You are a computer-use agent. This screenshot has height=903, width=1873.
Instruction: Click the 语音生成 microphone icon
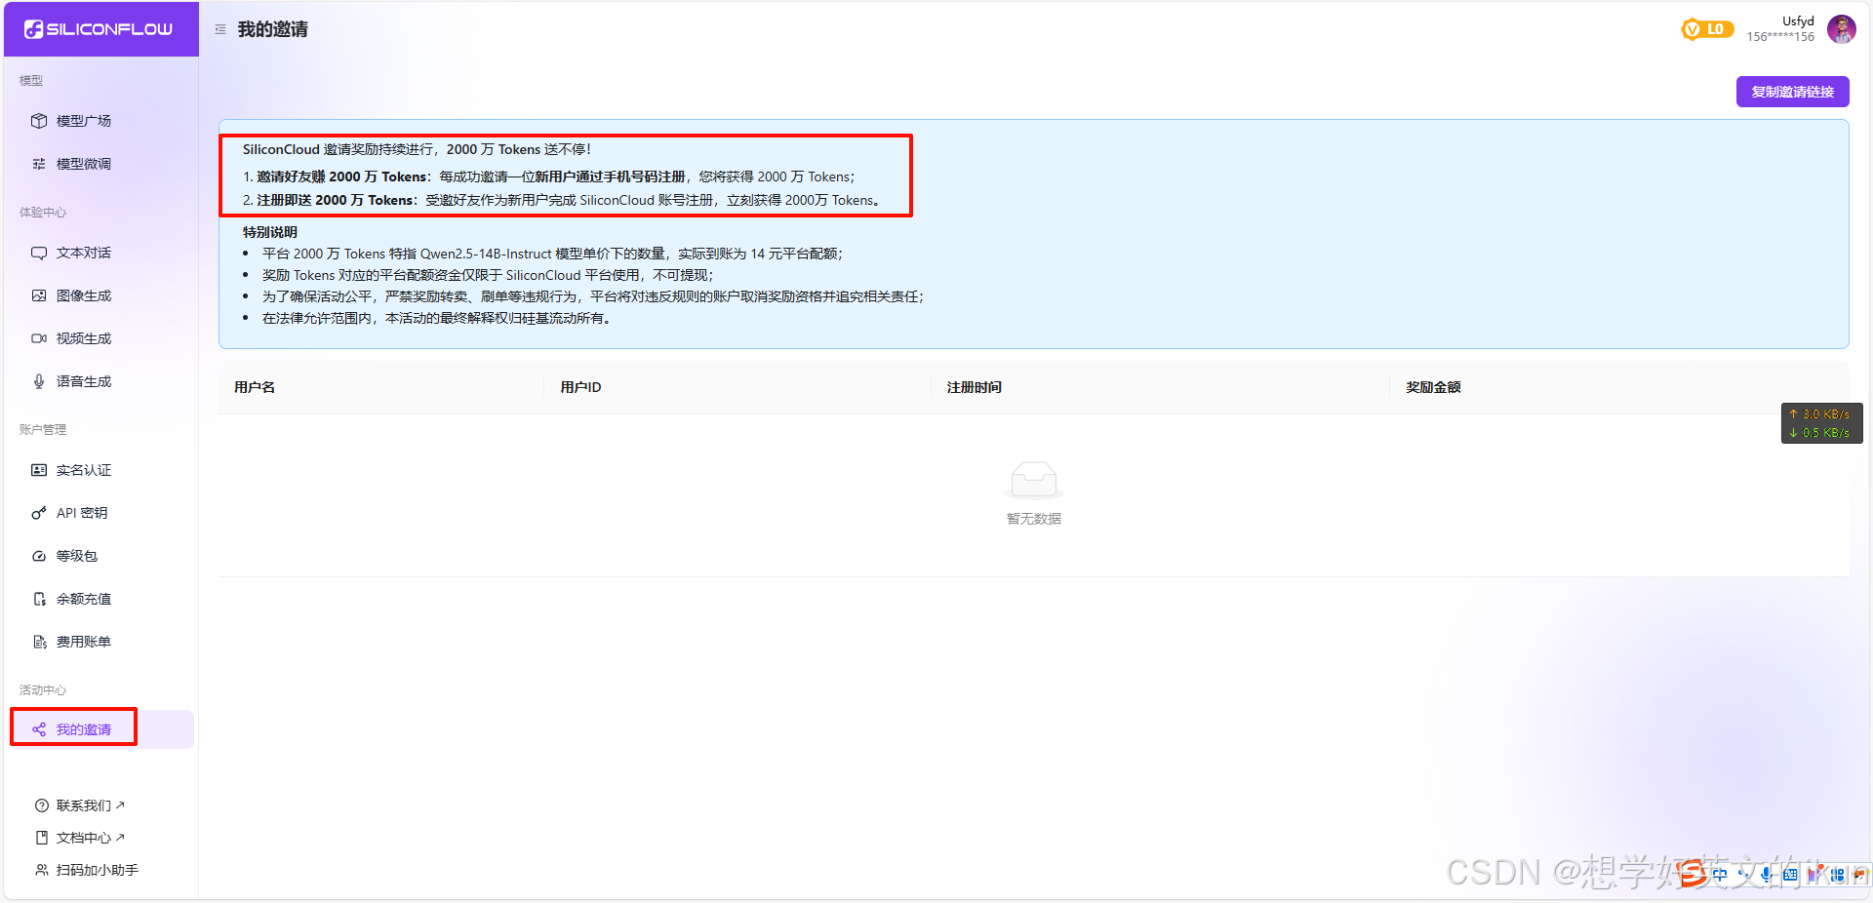coord(39,381)
